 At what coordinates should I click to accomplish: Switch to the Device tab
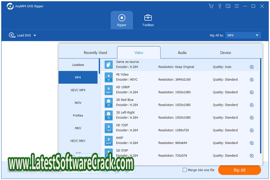point(225,52)
